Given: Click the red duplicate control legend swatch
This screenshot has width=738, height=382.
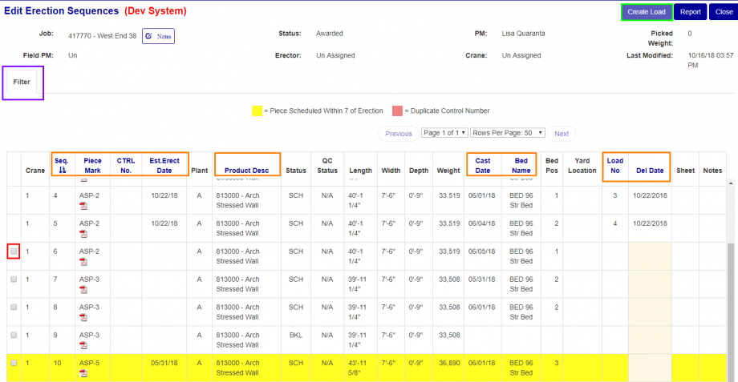Looking at the screenshot, I should pos(397,111).
